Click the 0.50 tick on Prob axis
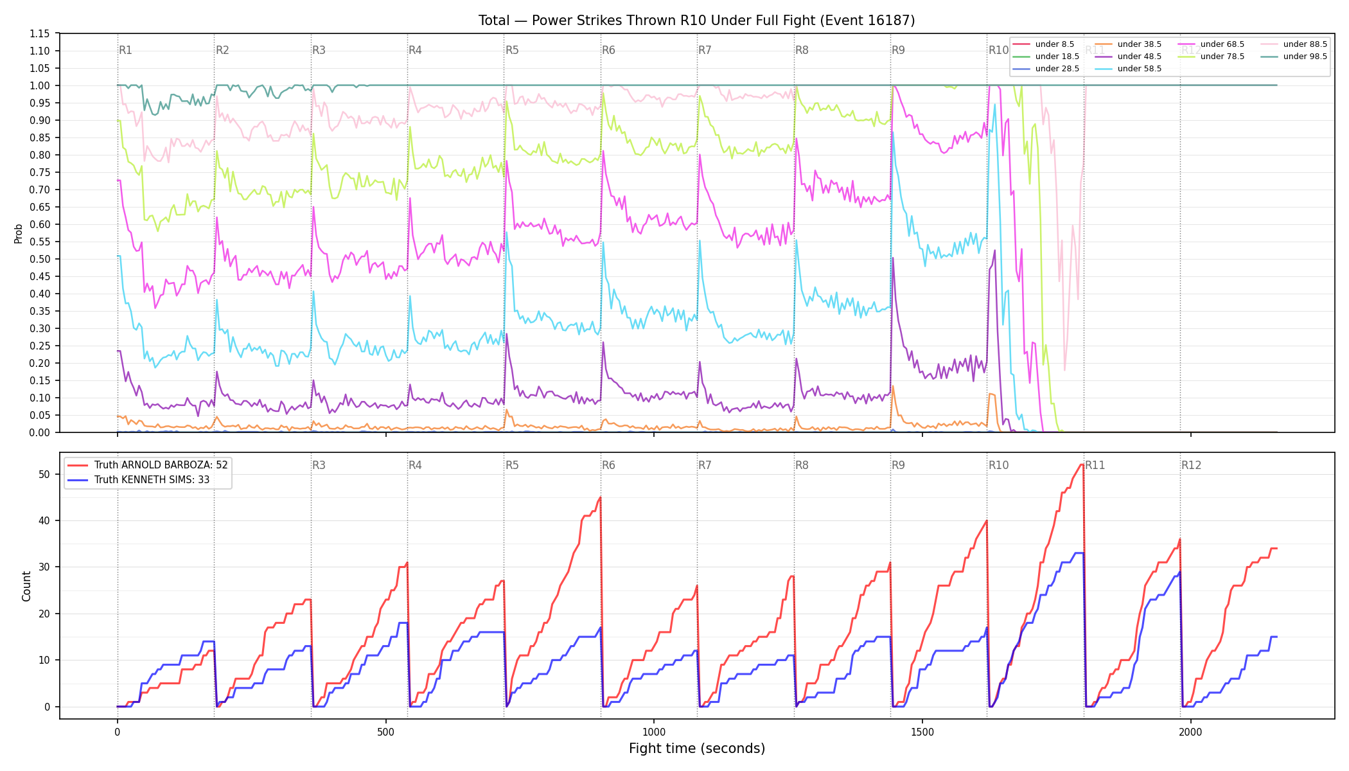This screenshot has height=771, width=1349. [40, 259]
